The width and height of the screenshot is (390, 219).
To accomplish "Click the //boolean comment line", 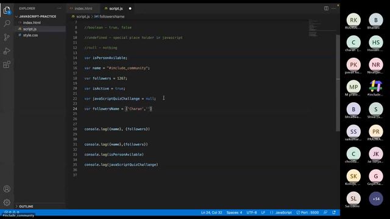I will (x=108, y=27).
